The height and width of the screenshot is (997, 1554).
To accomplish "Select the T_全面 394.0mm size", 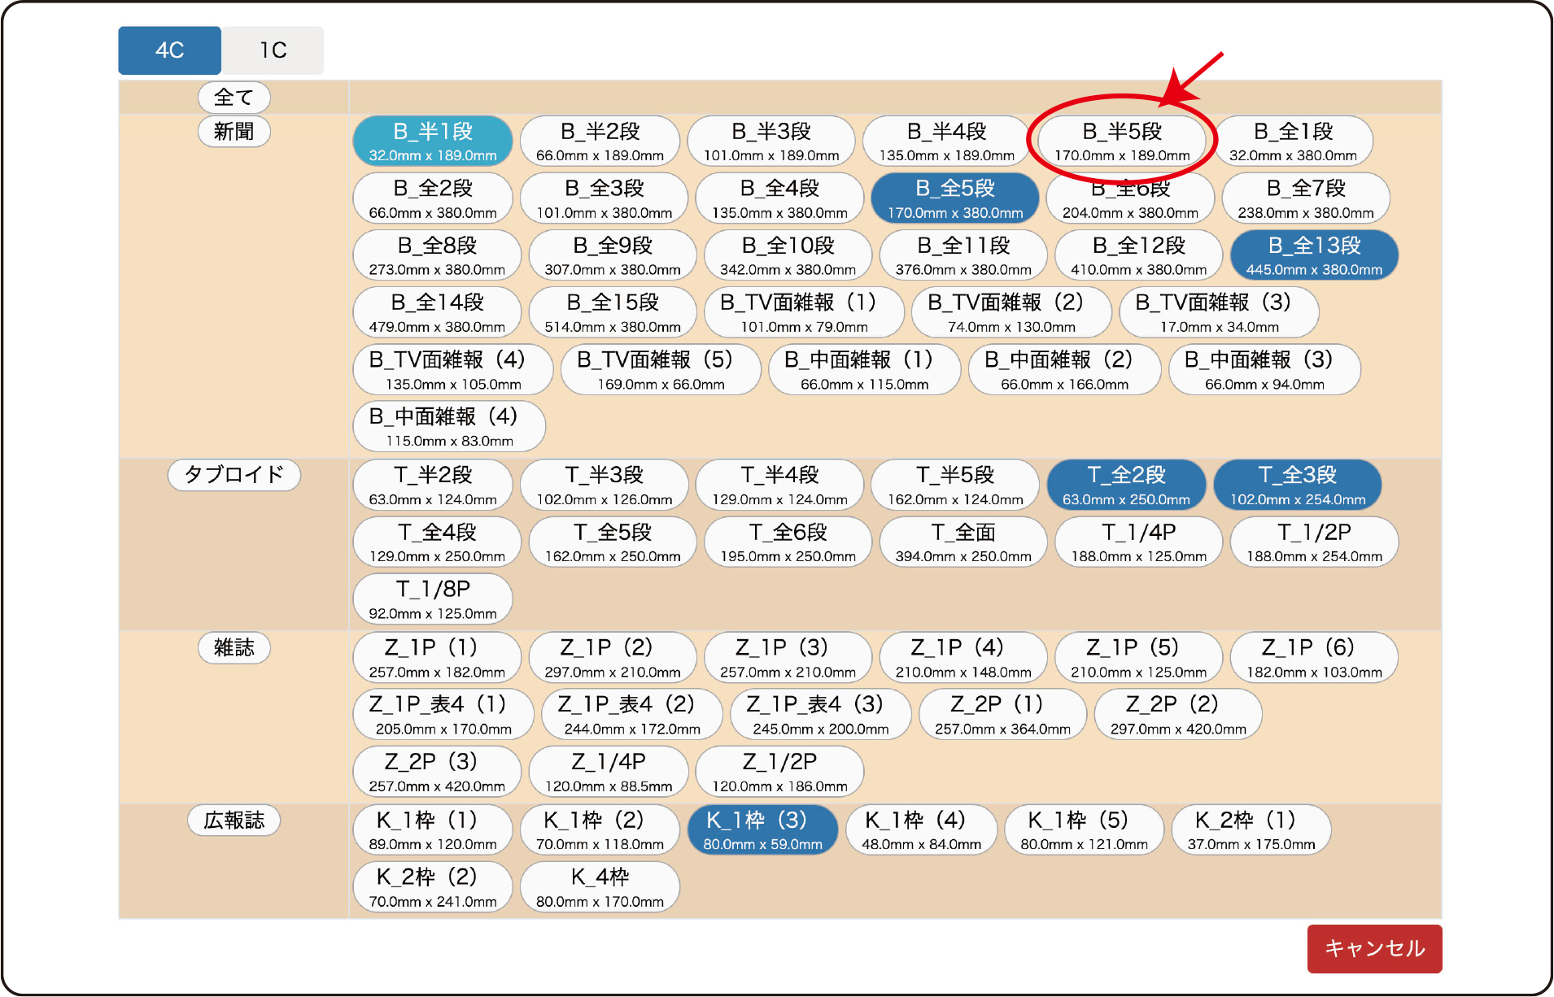I will click(x=963, y=542).
